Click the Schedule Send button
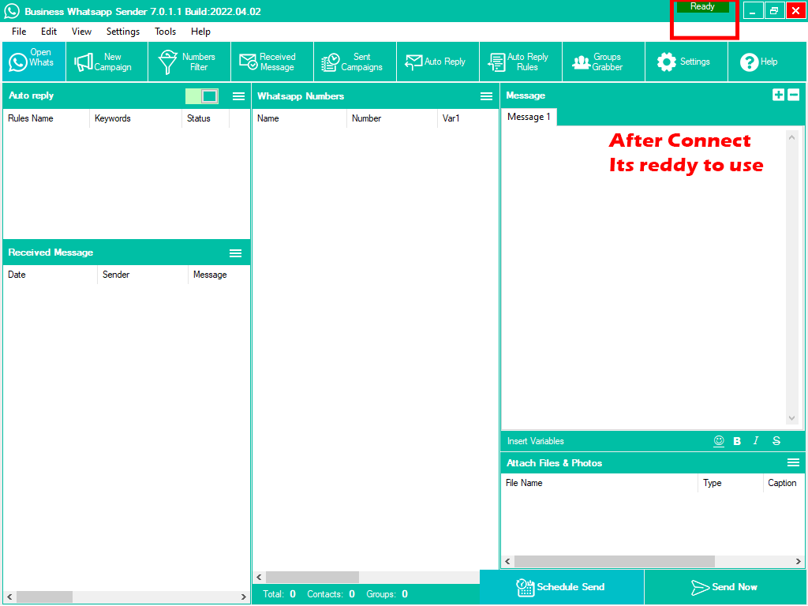Viewport: 808px width, 606px height. (561, 587)
